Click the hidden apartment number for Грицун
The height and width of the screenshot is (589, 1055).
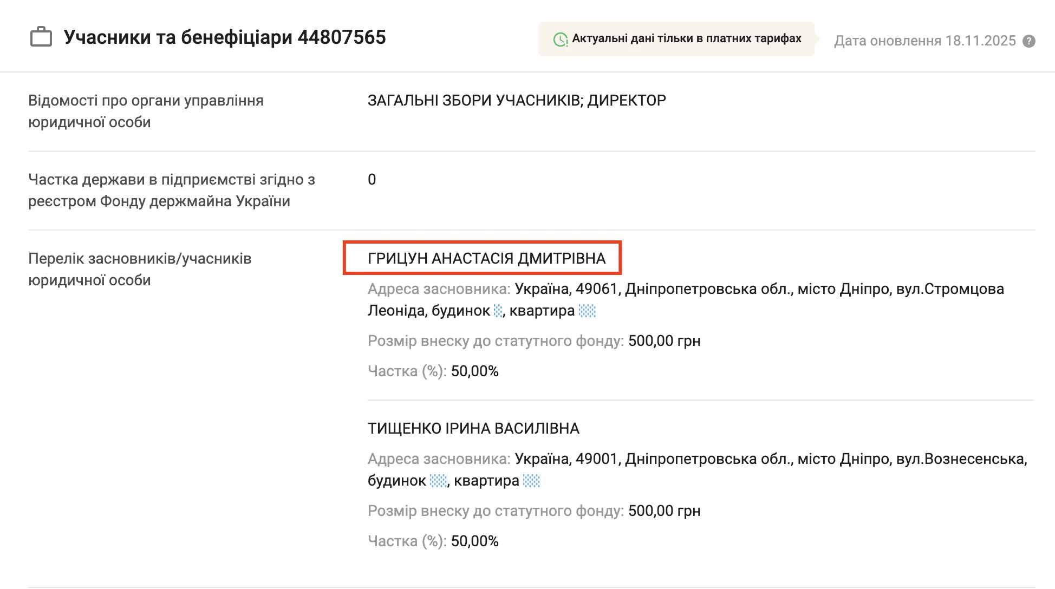tap(587, 311)
